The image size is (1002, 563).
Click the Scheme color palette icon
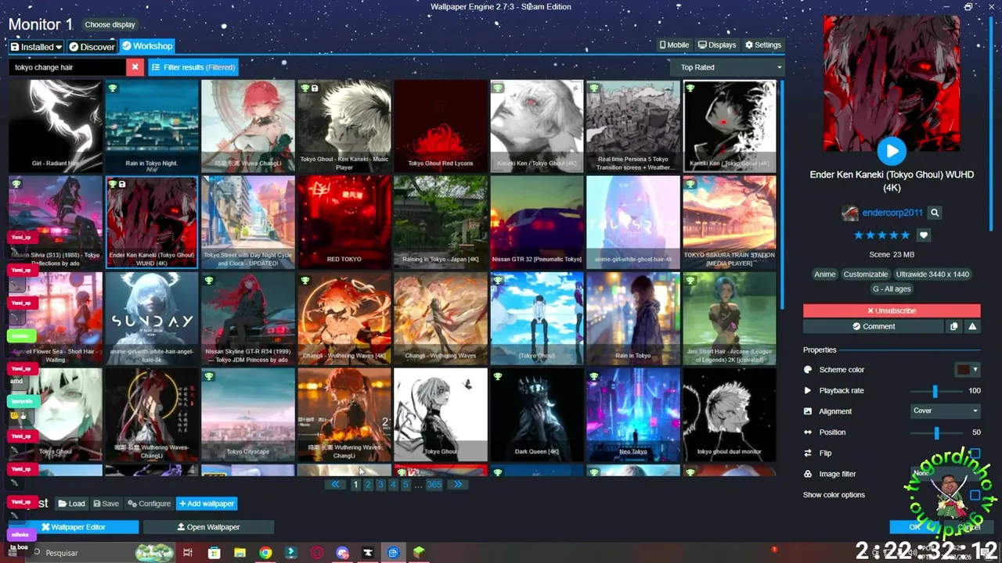pyautogui.click(x=808, y=370)
